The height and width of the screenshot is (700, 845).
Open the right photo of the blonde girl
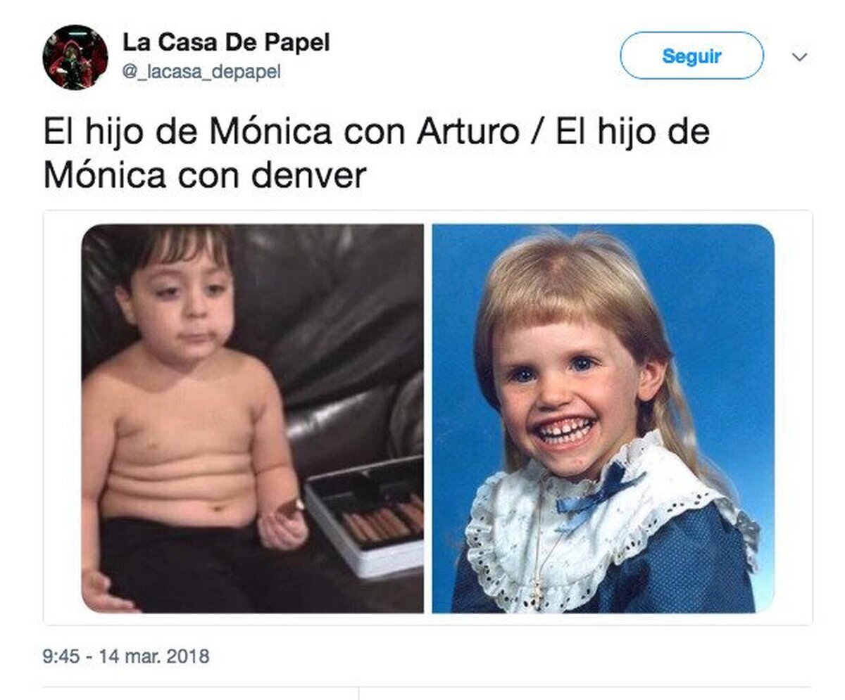(x=603, y=419)
